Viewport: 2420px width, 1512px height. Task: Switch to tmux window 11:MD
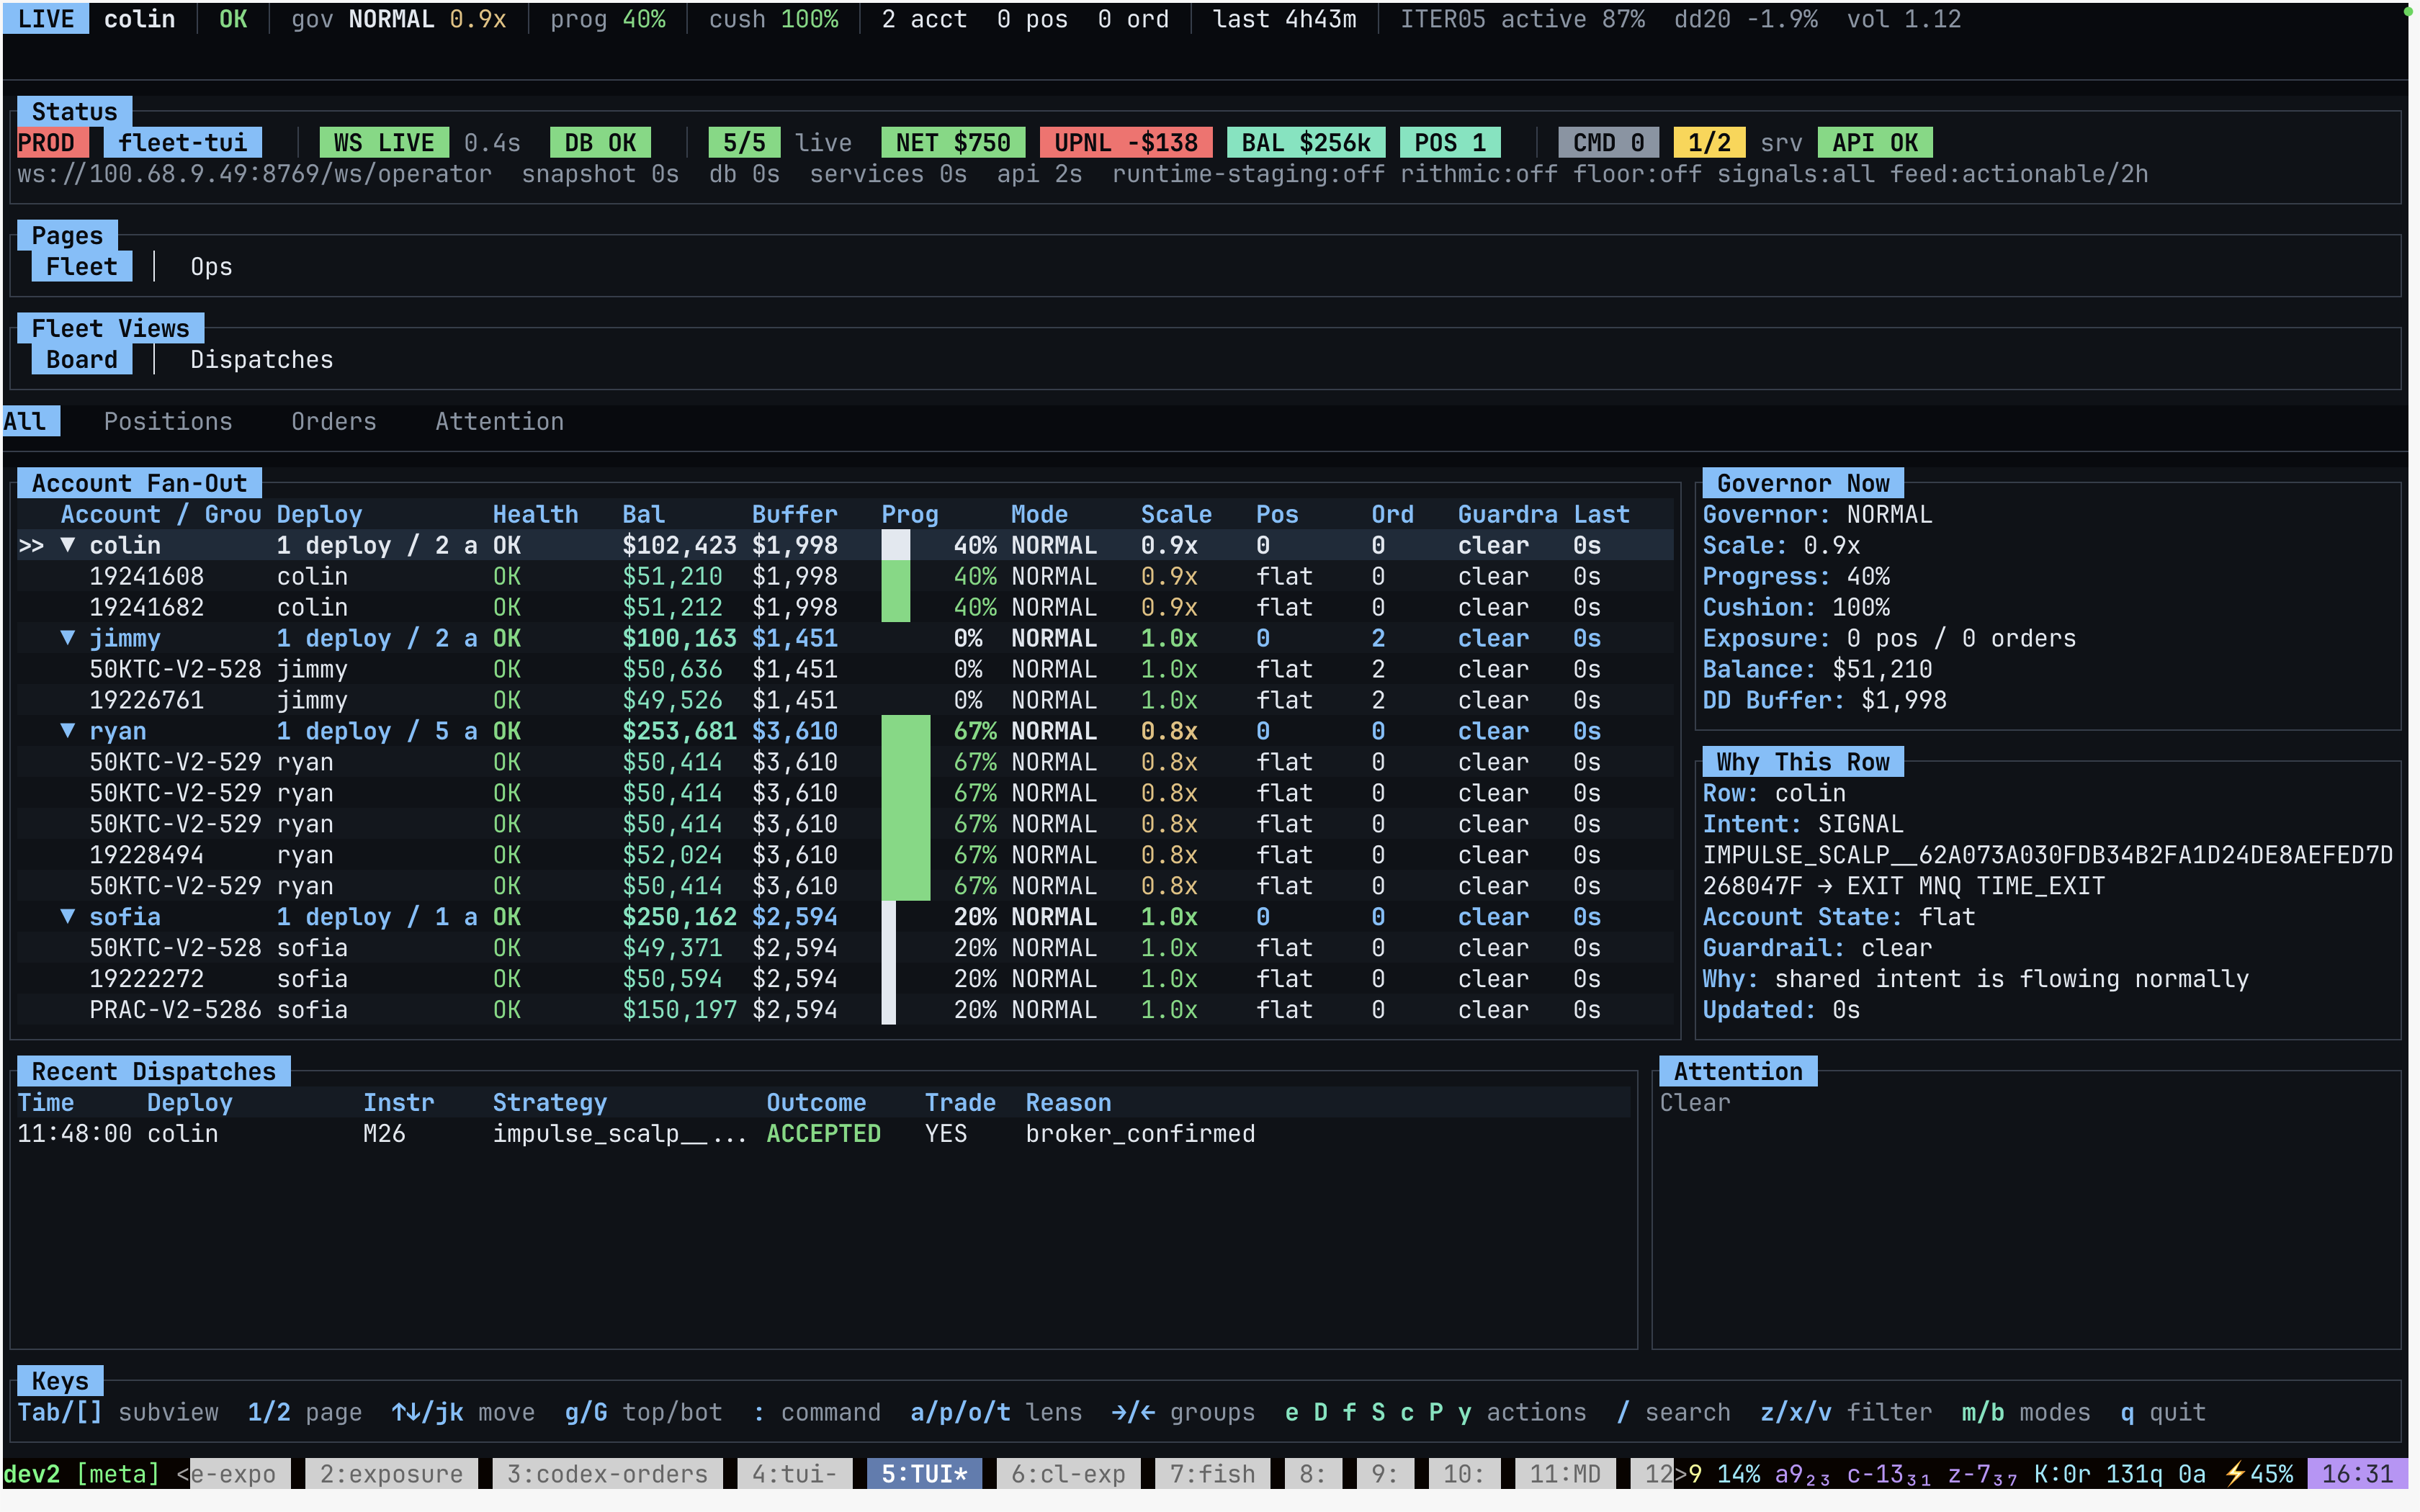tap(1565, 1474)
